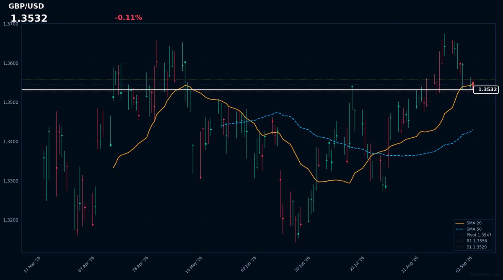Select the Pivot 1.3547 legend entry

point(473,235)
